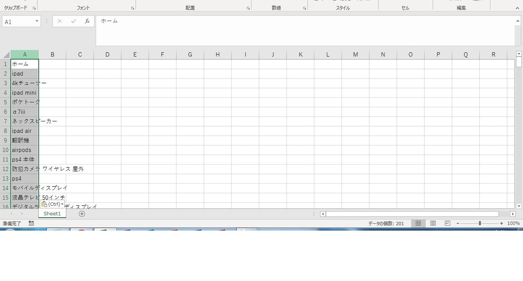
Task: Select cell with 'ipad mini'
Action: pos(25,92)
